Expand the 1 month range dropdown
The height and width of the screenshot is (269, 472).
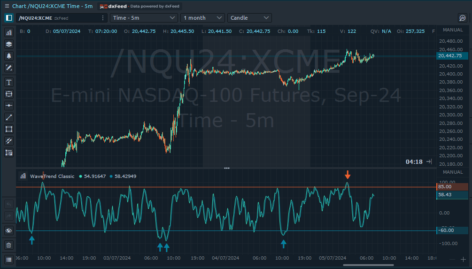pyautogui.click(x=202, y=18)
